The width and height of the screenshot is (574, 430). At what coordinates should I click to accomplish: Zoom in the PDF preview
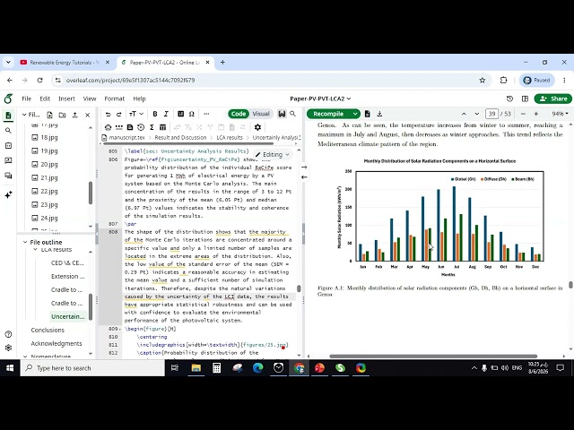click(x=536, y=114)
